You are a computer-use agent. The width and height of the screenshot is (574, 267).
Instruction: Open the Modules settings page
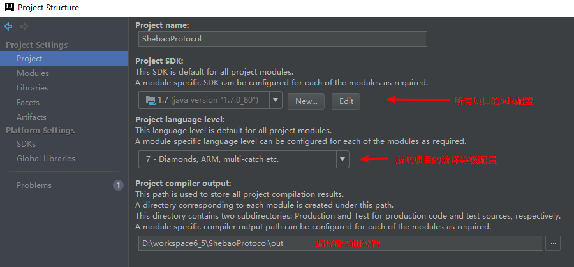33,73
